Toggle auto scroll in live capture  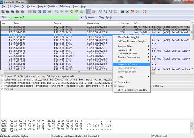(x=94, y=12)
